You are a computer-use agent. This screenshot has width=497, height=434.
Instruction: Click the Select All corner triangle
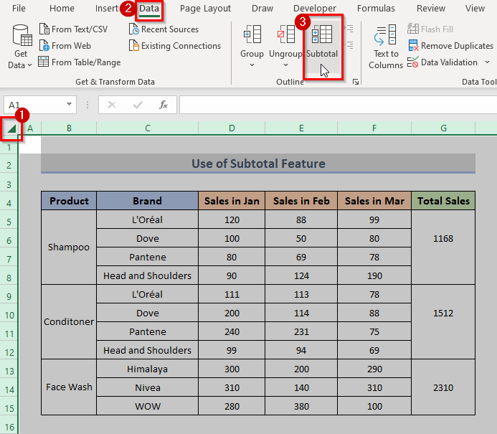click(11, 128)
